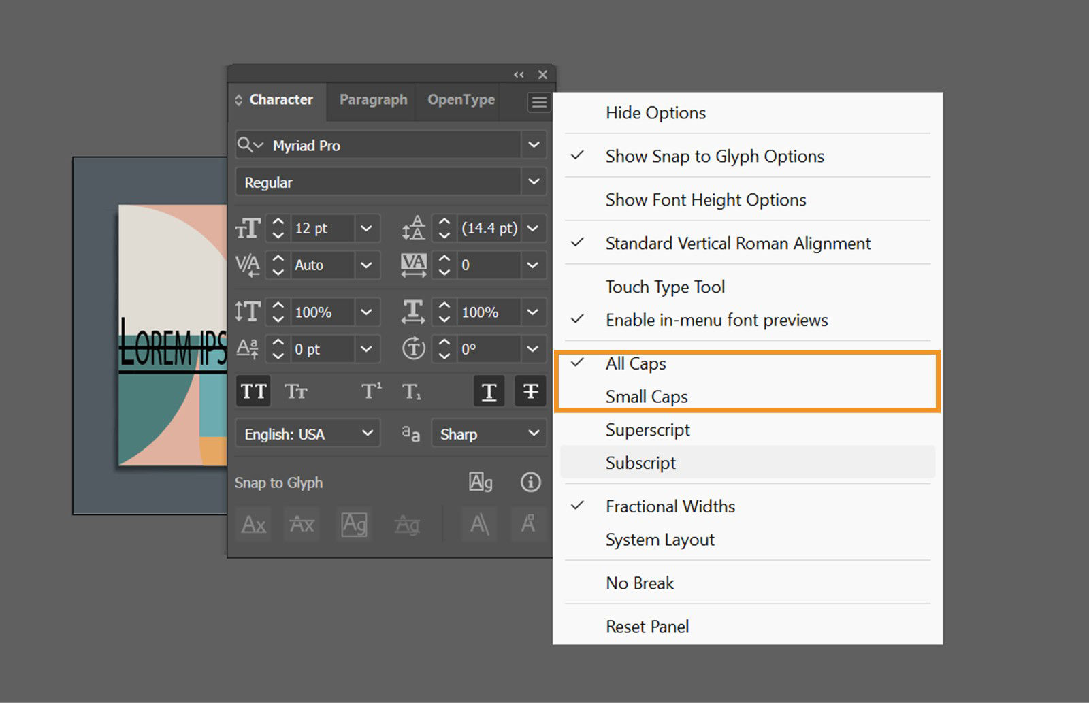Screen dimensions: 1089x703
Task: Select the Baseline snap Ax icon
Action: [x=254, y=525]
